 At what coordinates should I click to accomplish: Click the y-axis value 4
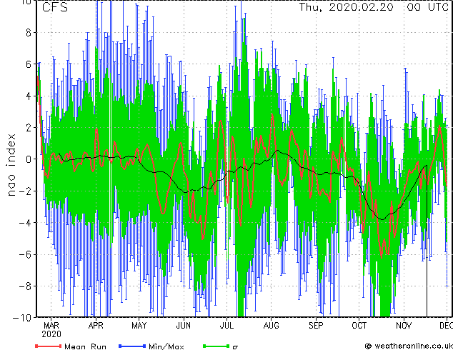[x=29, y=96]
